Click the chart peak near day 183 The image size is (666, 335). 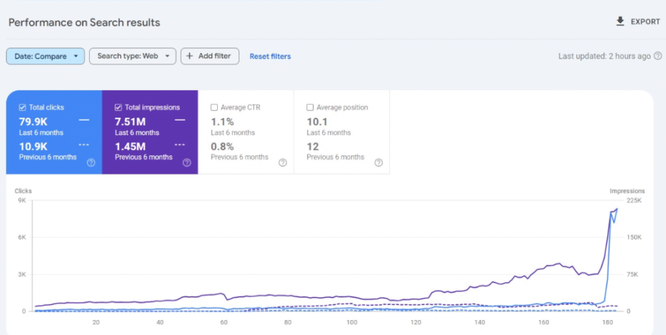point(617,209)
